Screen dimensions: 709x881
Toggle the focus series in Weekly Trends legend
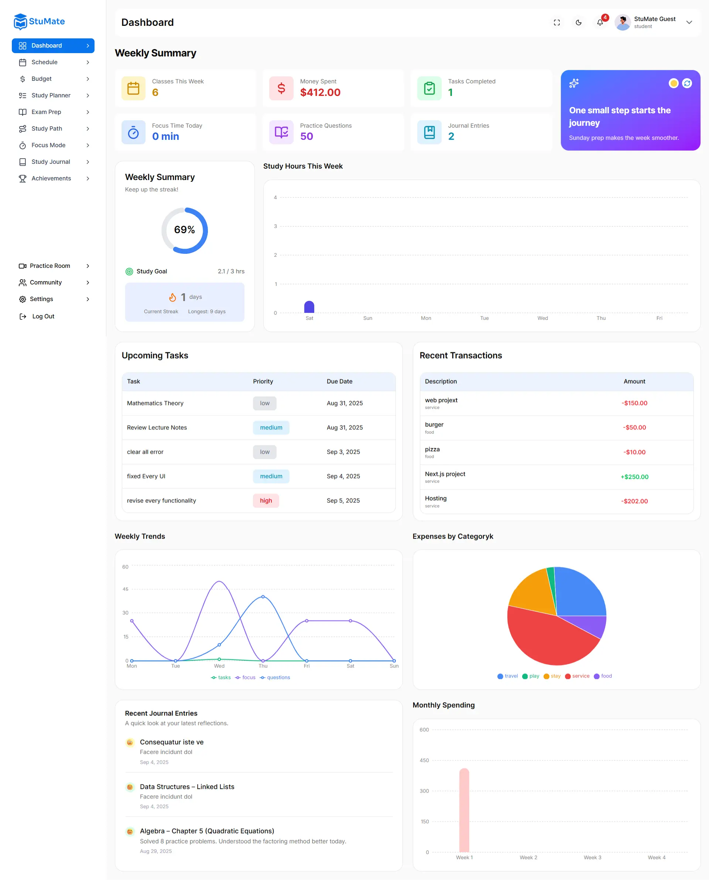point(245,677)
